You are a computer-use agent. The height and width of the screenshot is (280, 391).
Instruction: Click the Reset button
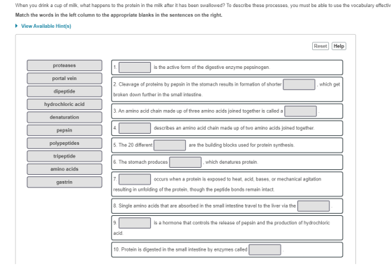320,46
